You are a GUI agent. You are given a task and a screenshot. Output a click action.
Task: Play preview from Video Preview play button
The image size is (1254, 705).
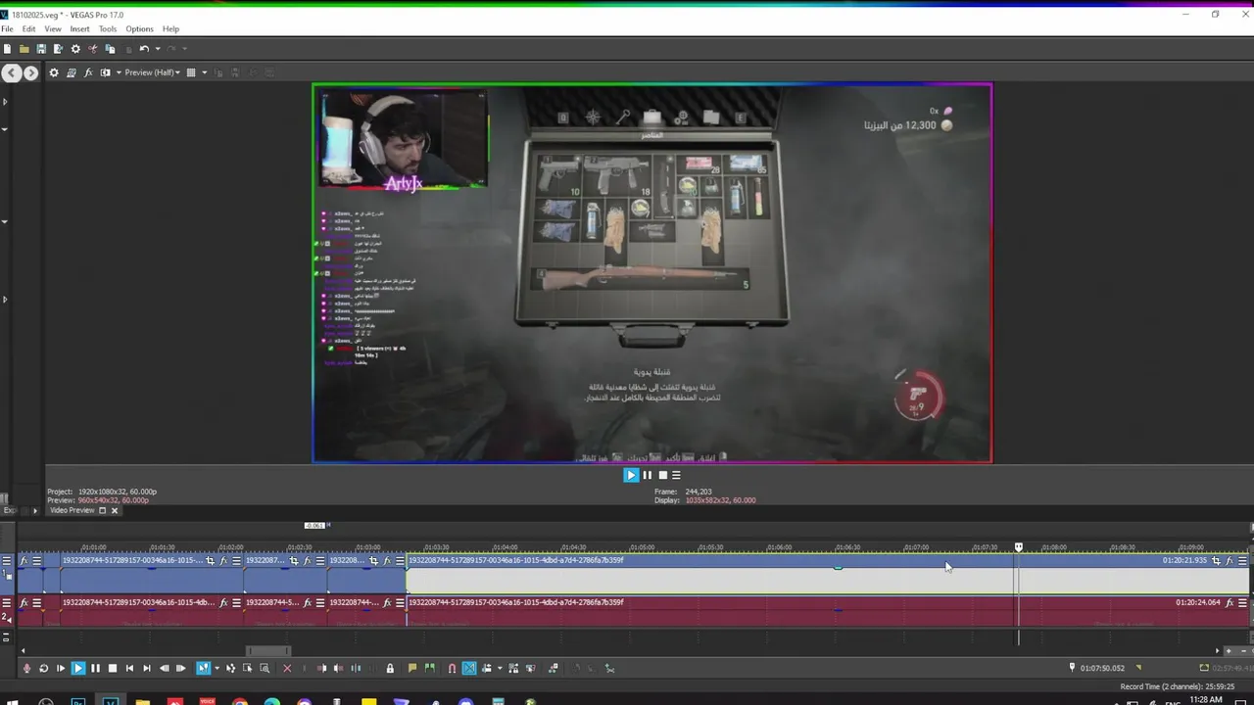pos(631,475)
